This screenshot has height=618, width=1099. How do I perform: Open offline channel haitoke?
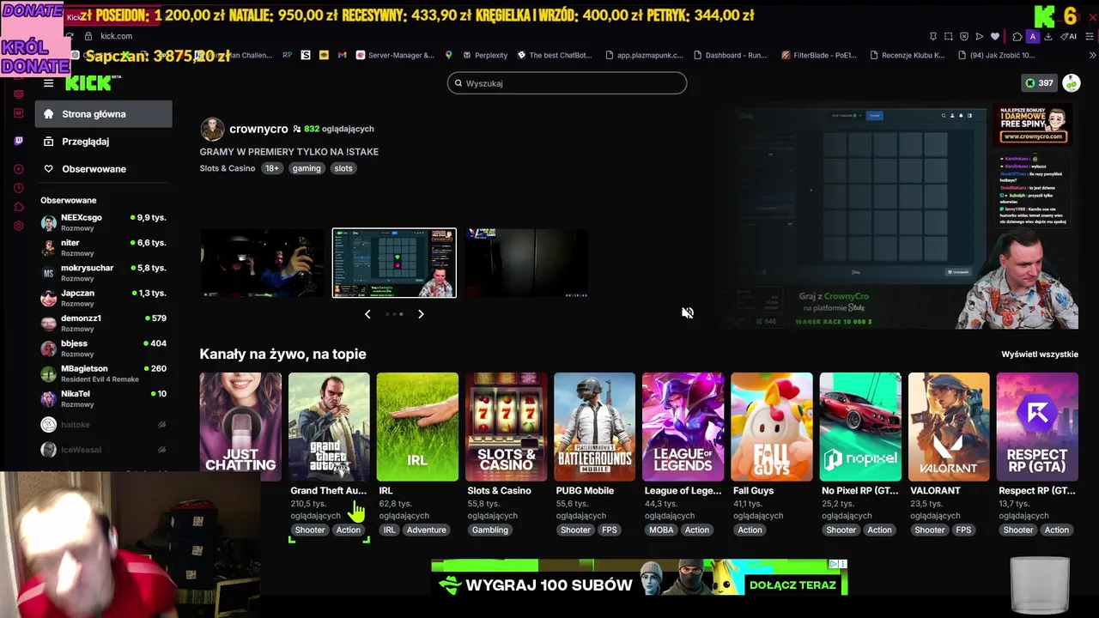103,425
